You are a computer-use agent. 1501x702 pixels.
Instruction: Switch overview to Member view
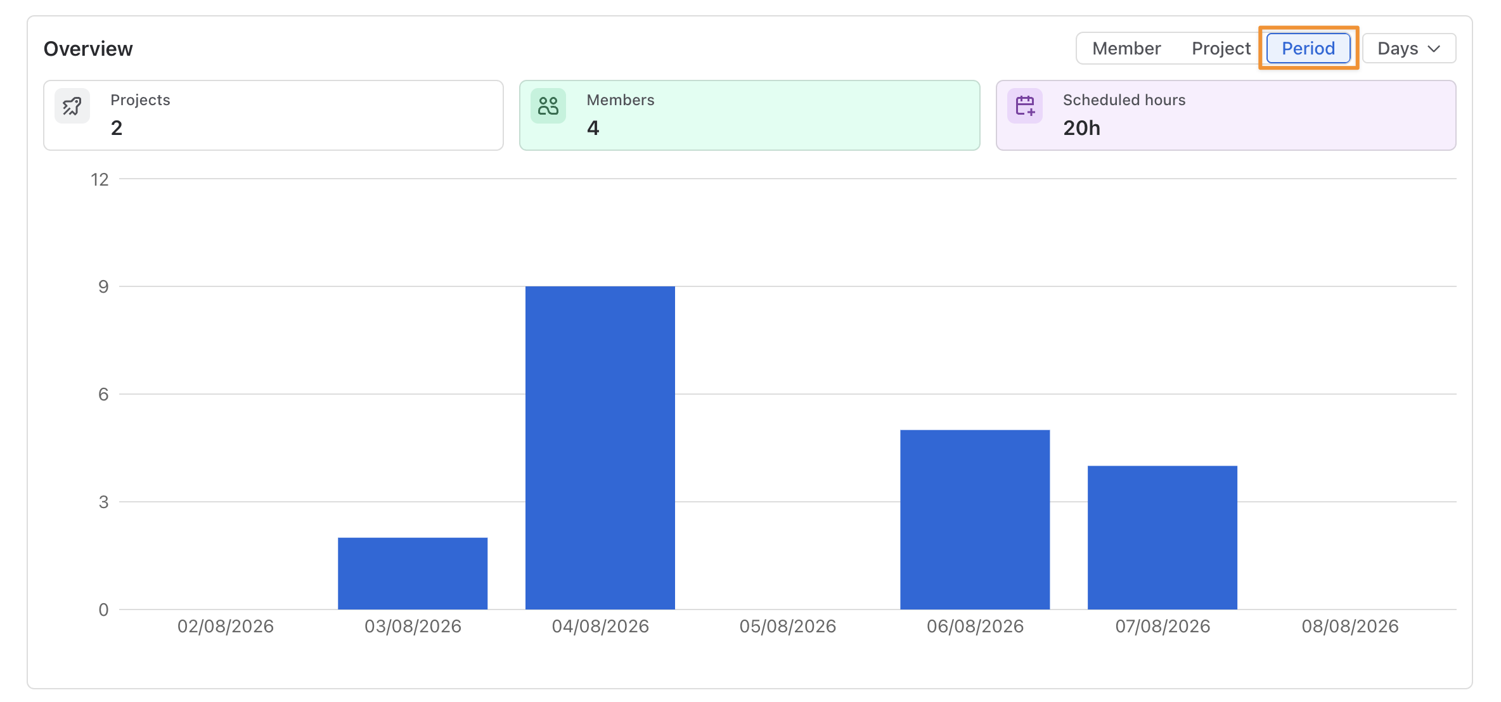point(1126,49)
